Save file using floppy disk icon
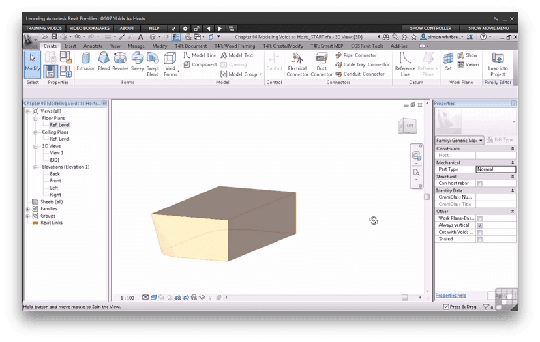 click(54, 36)
